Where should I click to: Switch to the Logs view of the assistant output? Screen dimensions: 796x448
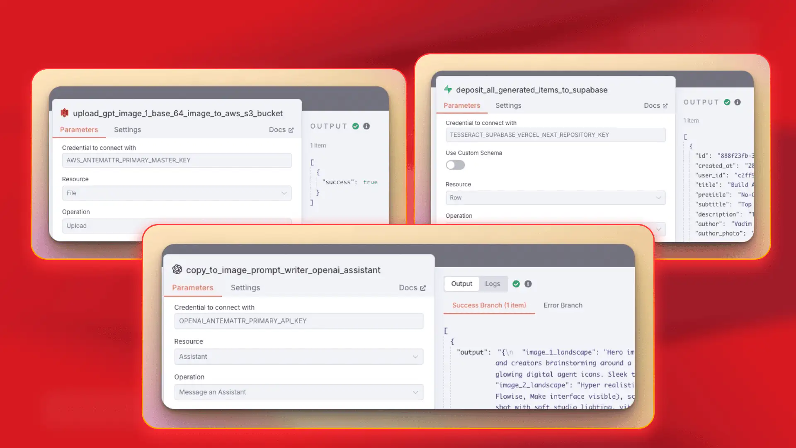pyautogui.click(x=493, y=284)
